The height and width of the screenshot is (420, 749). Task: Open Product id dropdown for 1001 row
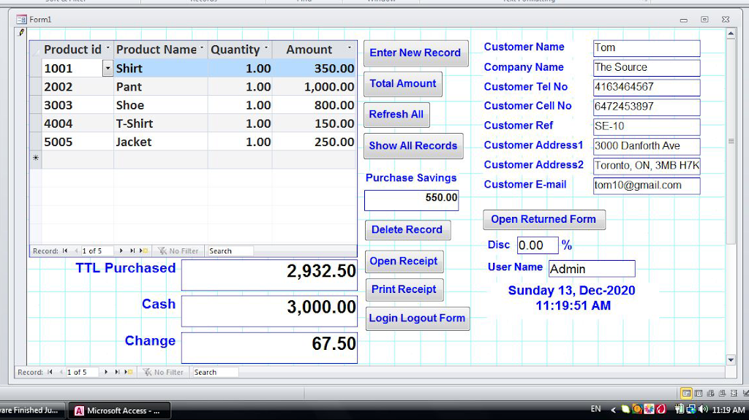pos(108,69)
